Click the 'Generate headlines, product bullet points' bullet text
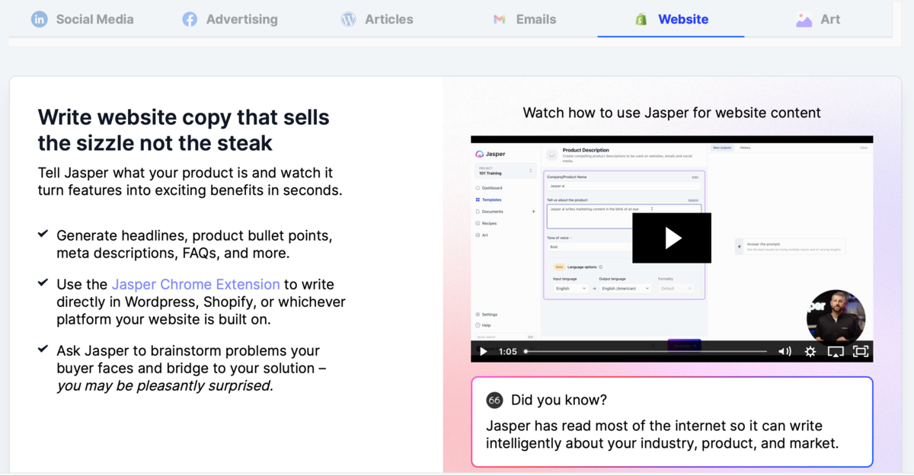 (194, 244)
